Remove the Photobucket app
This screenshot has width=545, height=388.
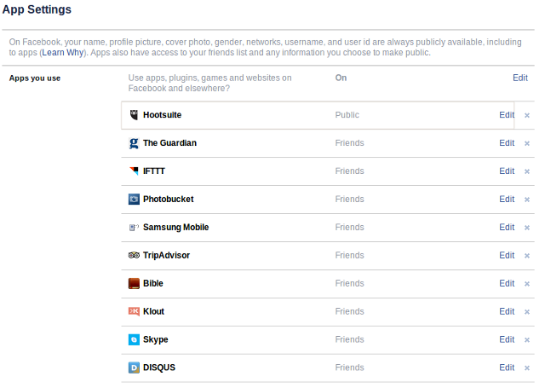tap(527, 200)
